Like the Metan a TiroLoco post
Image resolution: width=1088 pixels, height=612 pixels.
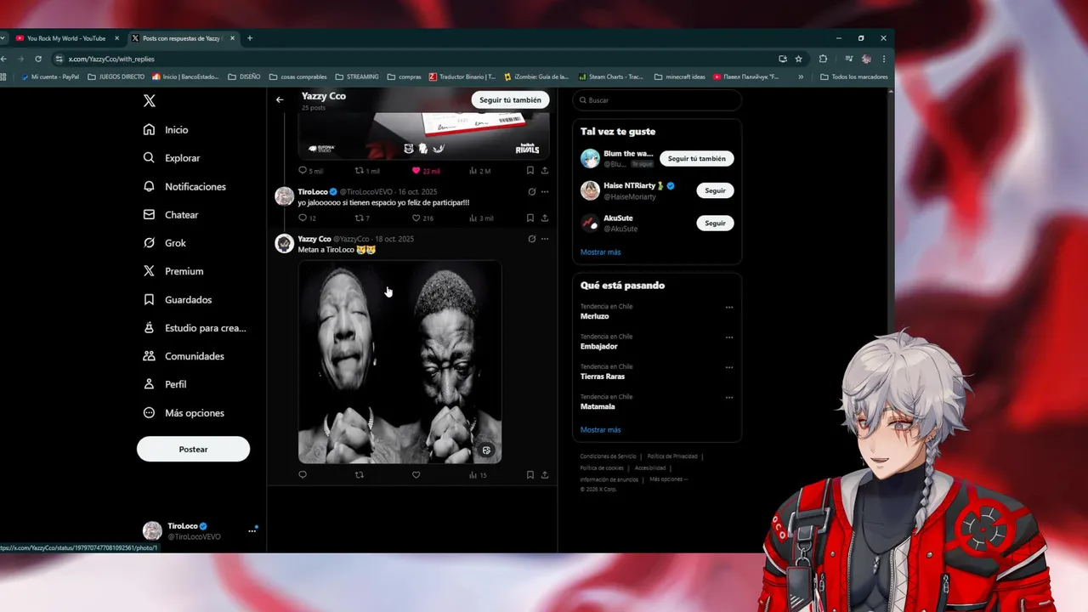pyautogui.click(x=416, y=475)
